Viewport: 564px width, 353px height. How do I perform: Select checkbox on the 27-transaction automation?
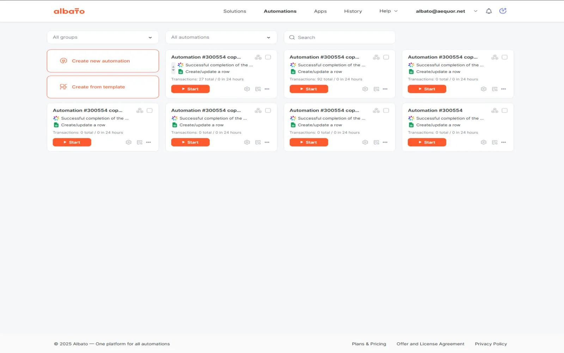(268, 57)
